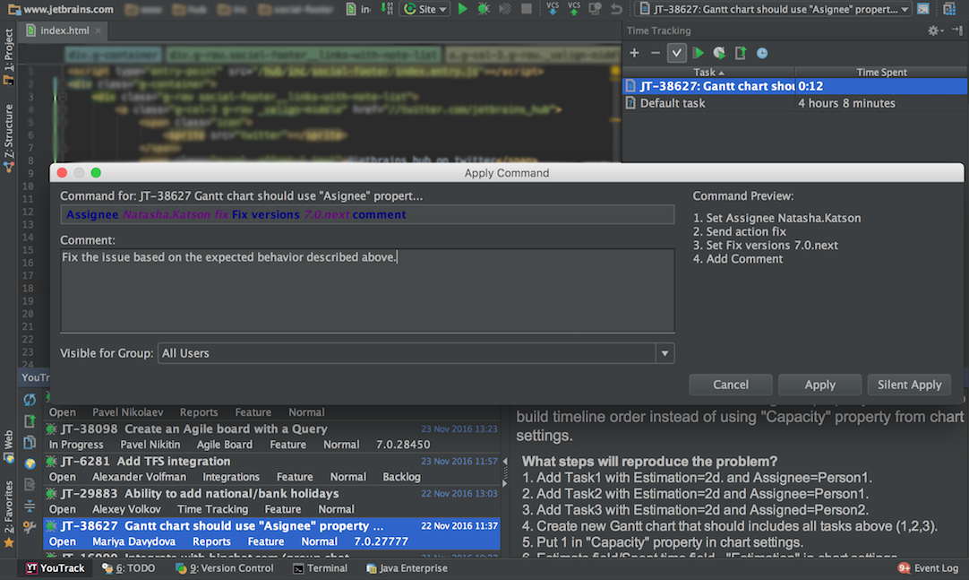Click VCS Commit Changes icon
Viewport: 969px width, 580px height.
pyautogui.click(x=573, y=9)
